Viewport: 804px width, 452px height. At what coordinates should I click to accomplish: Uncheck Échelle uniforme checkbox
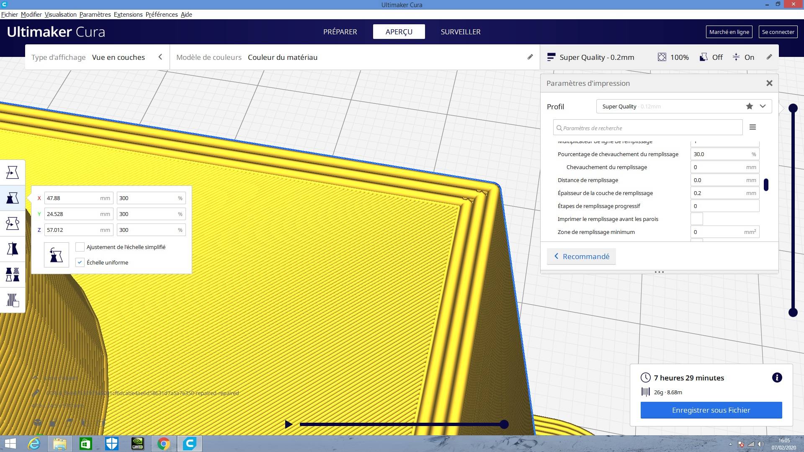[80, 262]
